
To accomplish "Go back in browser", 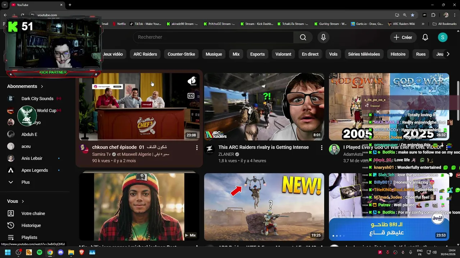I will coord(5,15).
